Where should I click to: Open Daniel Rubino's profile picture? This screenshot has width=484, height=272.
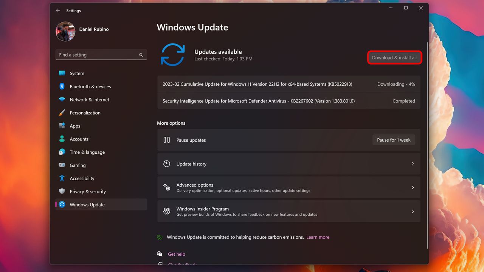pyautogui.click(x=65, y=31)
